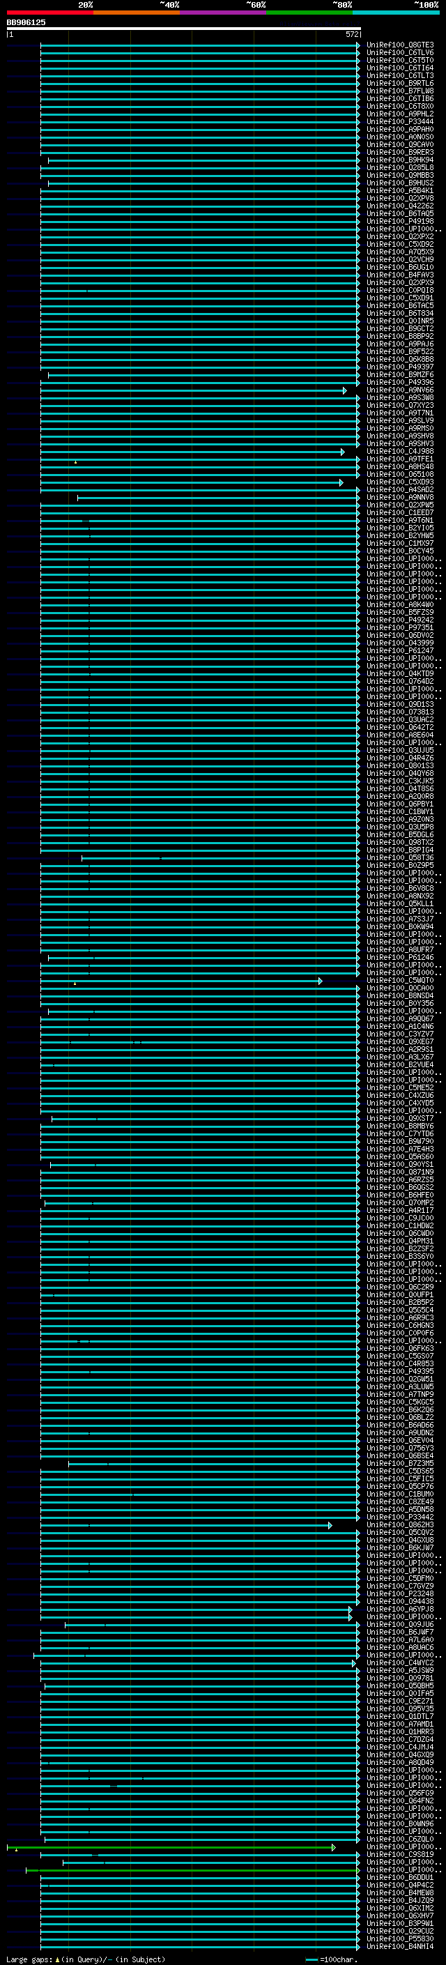Select hit UniRef100_Q801S3
Image resolution: width=446 pixels, height=1965 pixels.
tap(400, 766)
